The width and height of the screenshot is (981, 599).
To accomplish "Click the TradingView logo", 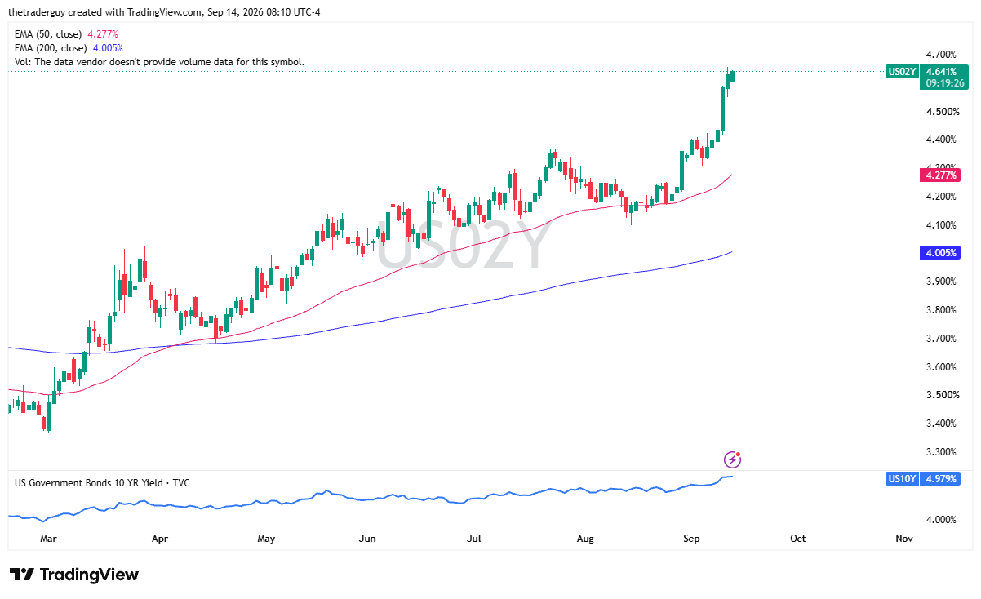I will tap(74, 575).
